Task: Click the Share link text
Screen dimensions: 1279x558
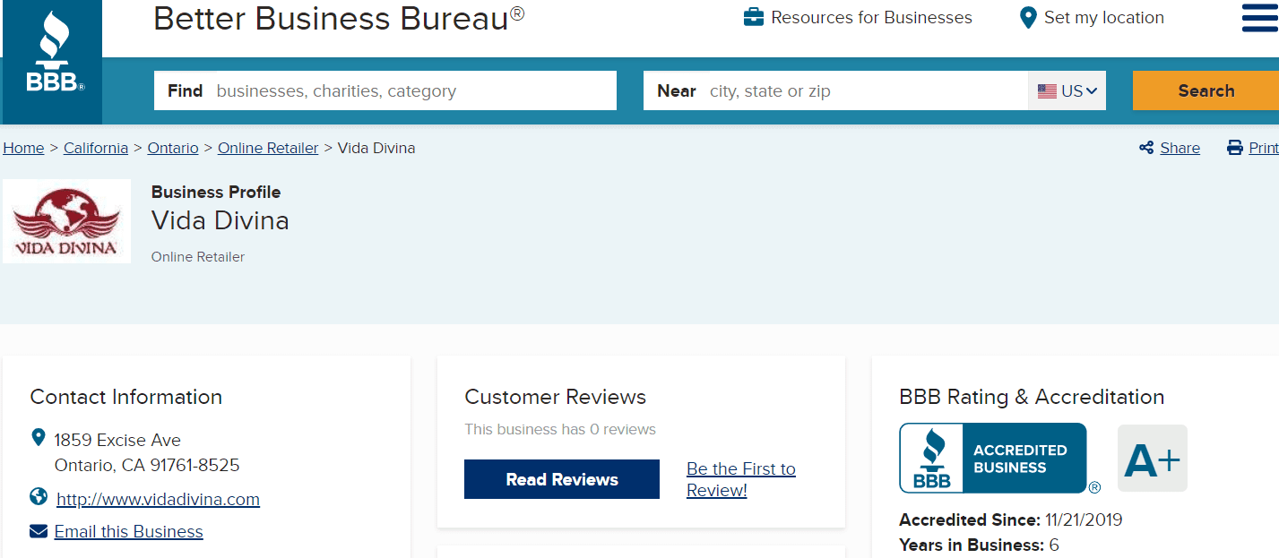Action: pyautogui.click(x=1180, y=148)
